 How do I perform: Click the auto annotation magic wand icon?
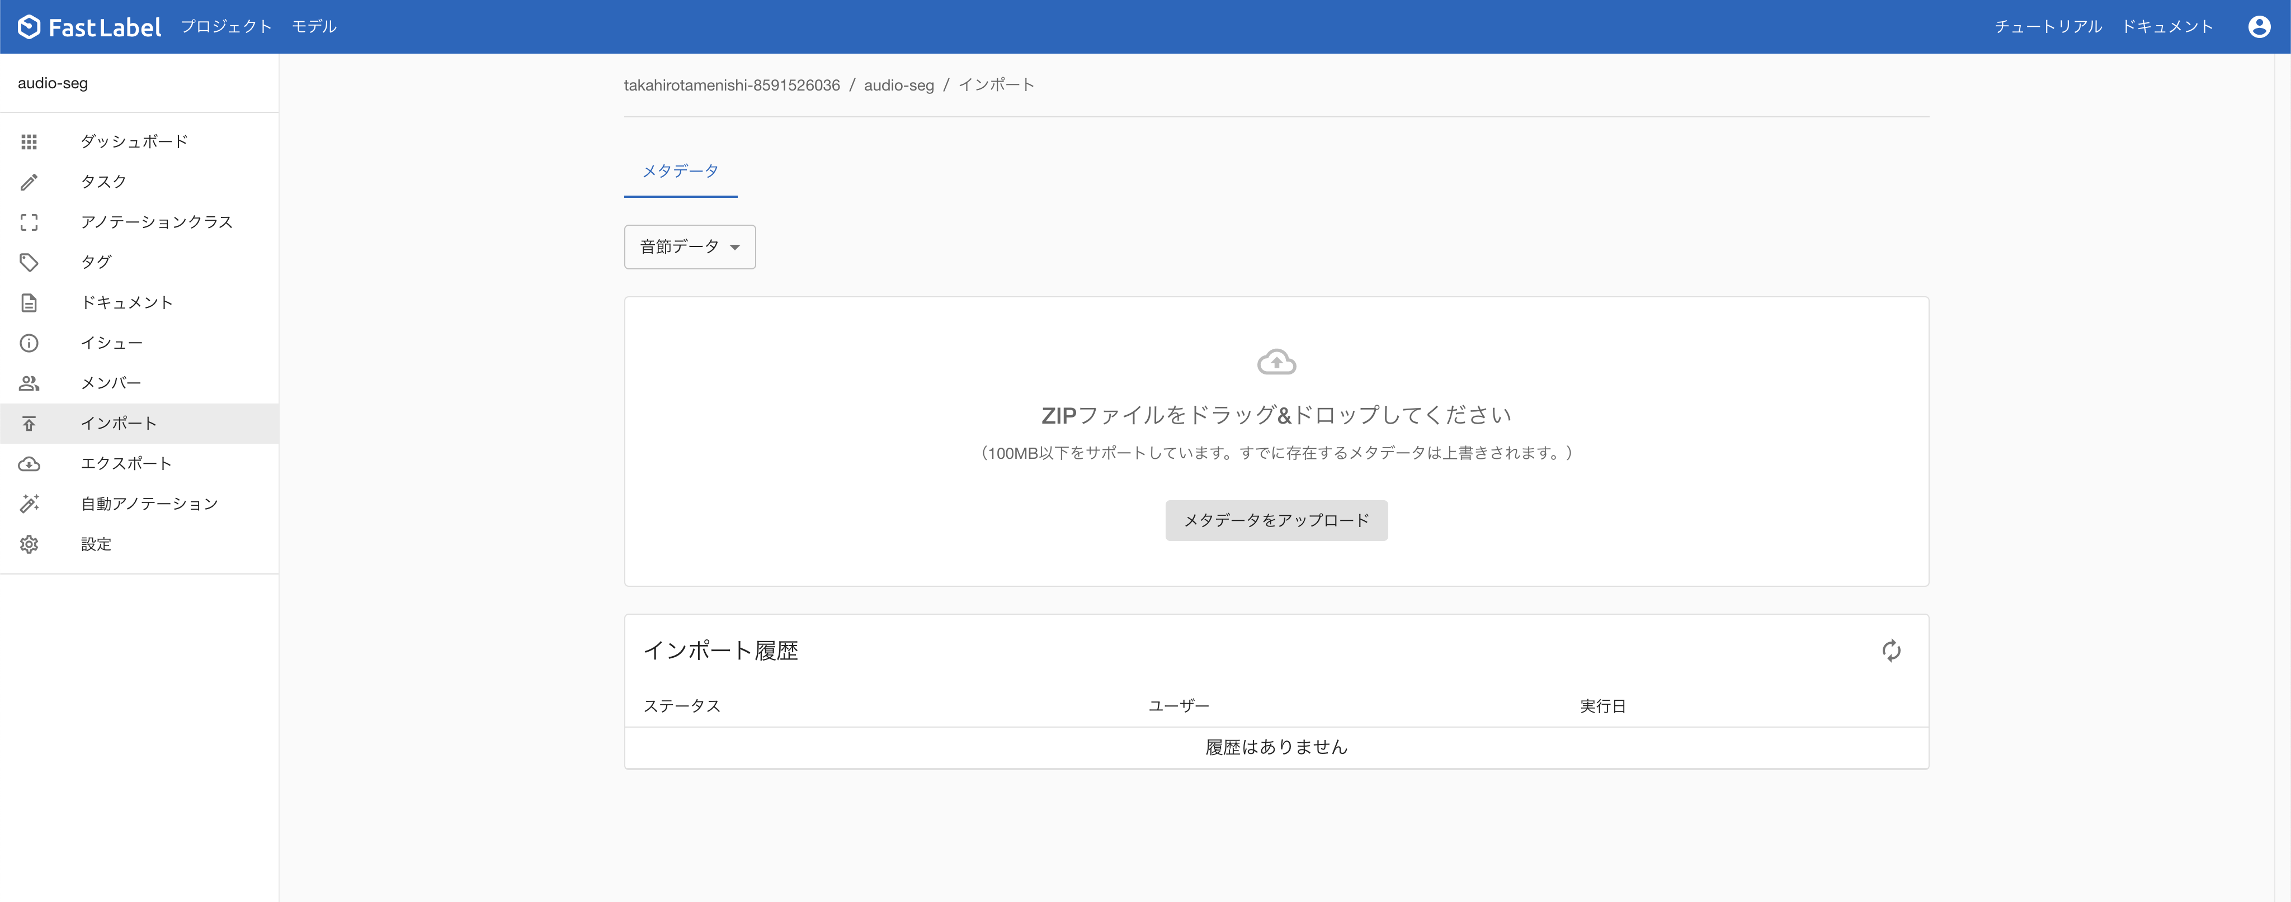point(29,504)
